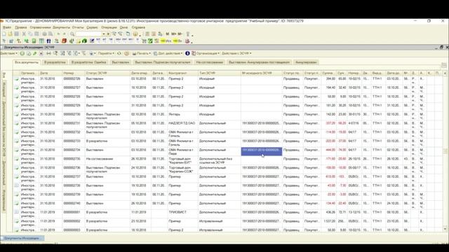
Task: Select Дополнительный без ссылки на ЭСЧФ cell
Action: tap(219, 160)
